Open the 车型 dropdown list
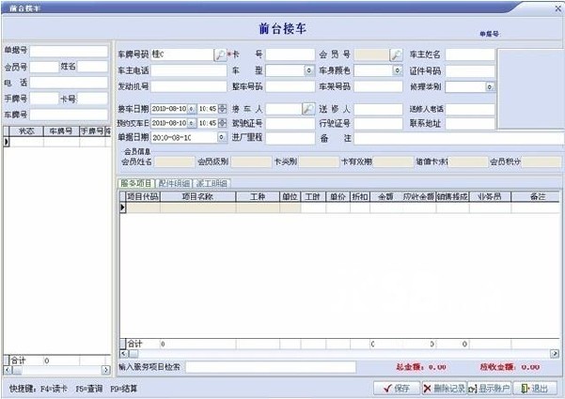565x399 pixels. pyautogui.click(x=308, y=70)
